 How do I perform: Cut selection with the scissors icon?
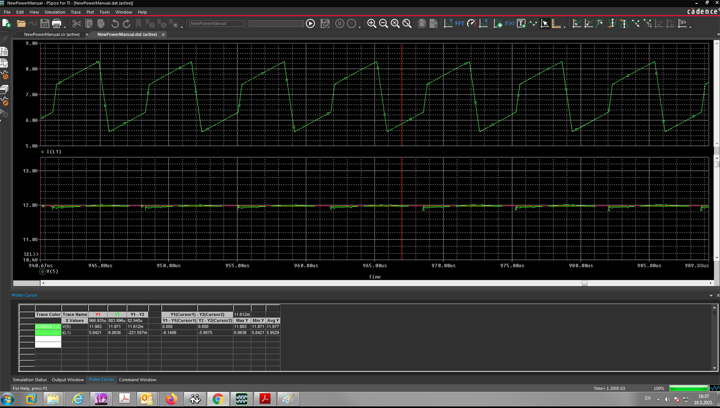77,23
